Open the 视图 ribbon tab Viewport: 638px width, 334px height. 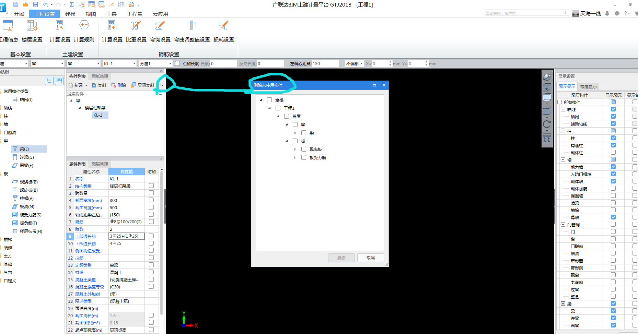coord(91,14)
